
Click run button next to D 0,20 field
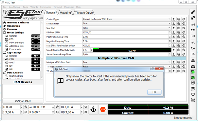[26, 107]
